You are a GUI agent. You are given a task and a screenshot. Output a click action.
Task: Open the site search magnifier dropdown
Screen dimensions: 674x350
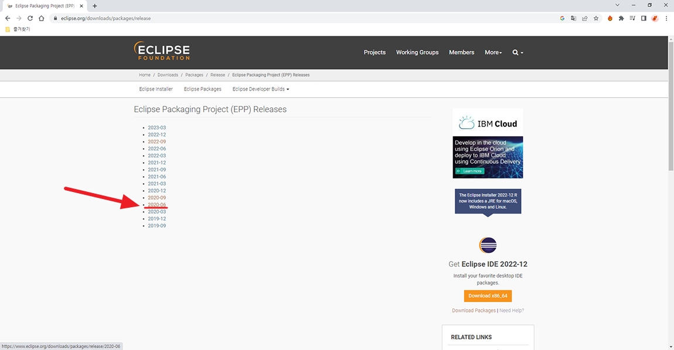[x=518, y=53]
